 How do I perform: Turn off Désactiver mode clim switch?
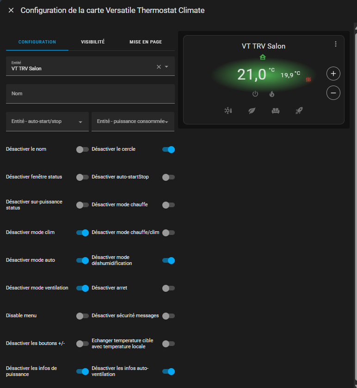click(82, 233)
